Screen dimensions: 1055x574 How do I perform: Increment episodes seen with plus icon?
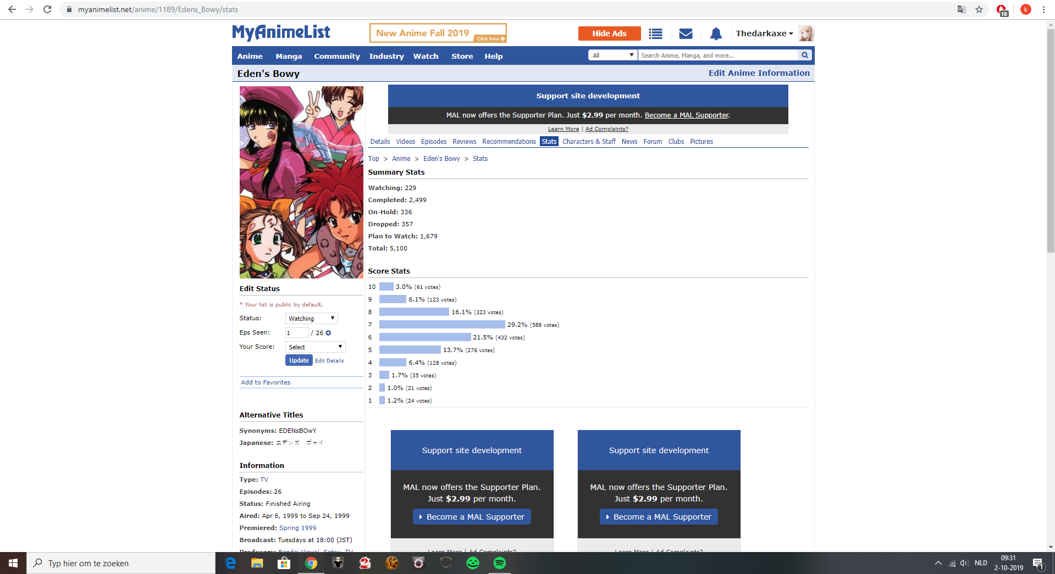click(328, 333)
